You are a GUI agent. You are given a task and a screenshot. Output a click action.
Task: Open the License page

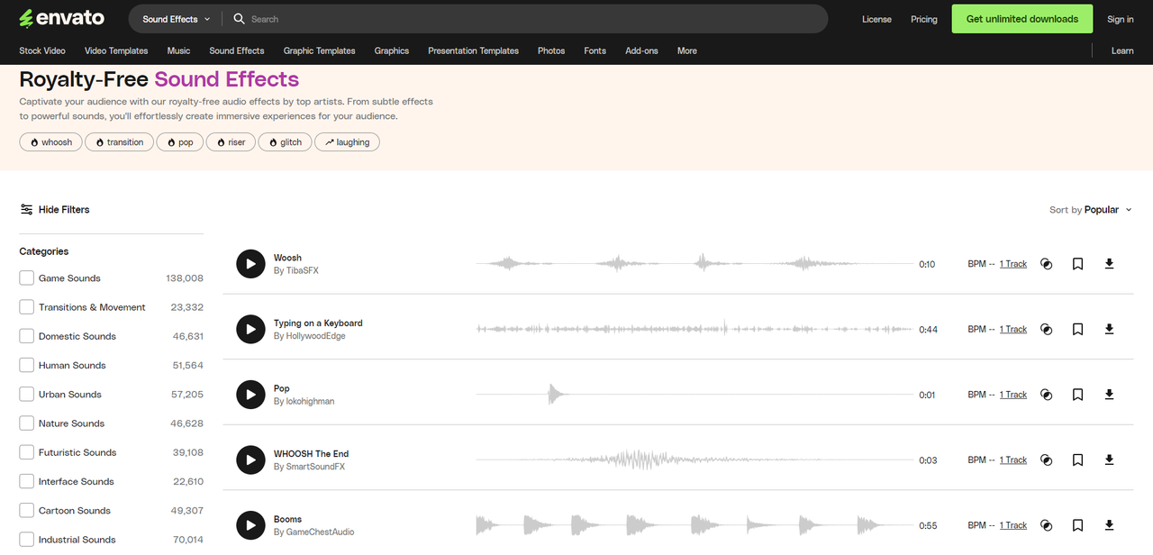(x=876, y=19)
